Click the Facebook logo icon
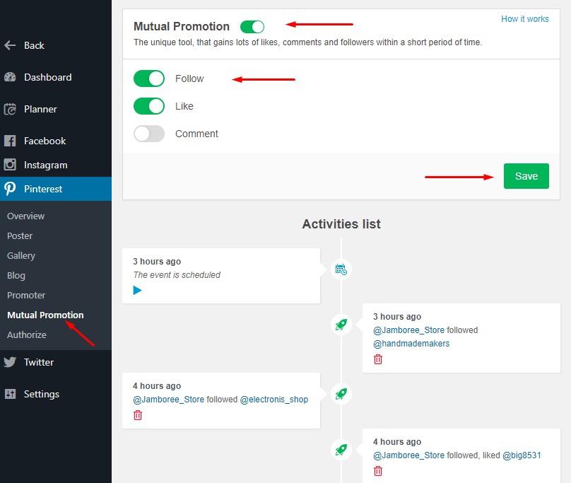 tap(10, 141)
